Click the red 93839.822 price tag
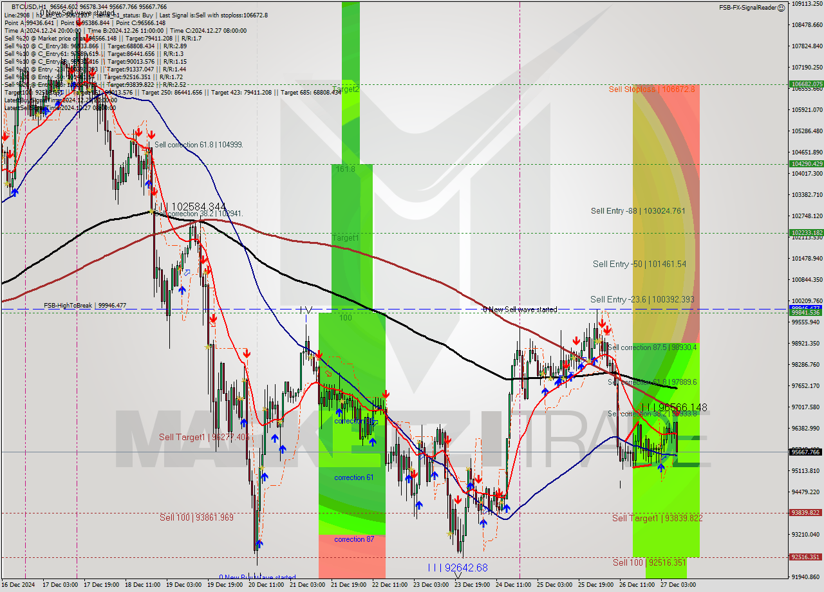 click(x=806, y=513)
